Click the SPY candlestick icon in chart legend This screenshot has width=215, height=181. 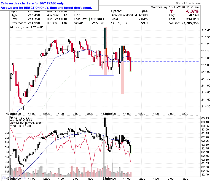click(12, 27)
